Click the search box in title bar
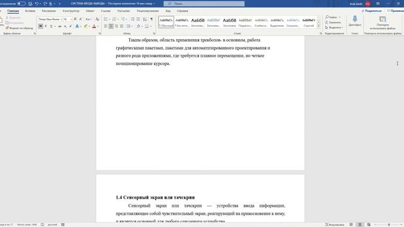This screenshot has width=404, height=227. (x=204, y=4)
